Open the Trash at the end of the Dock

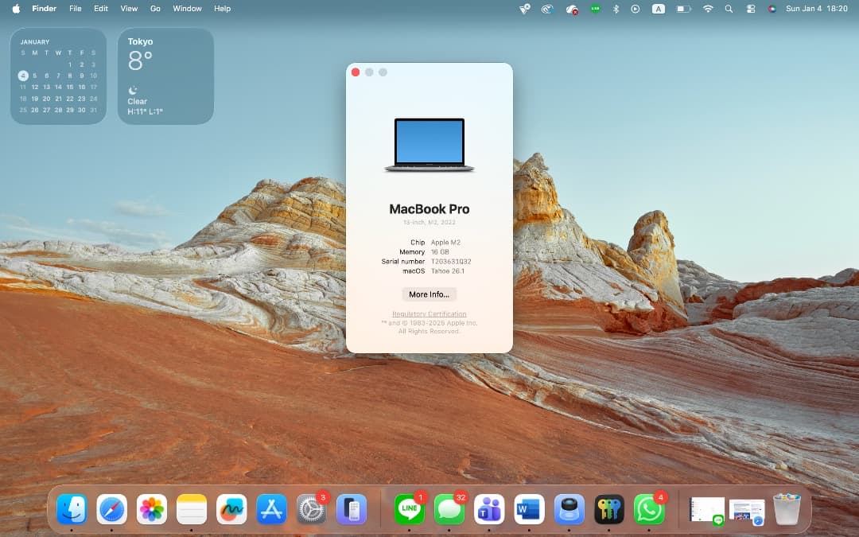(787, 509)
